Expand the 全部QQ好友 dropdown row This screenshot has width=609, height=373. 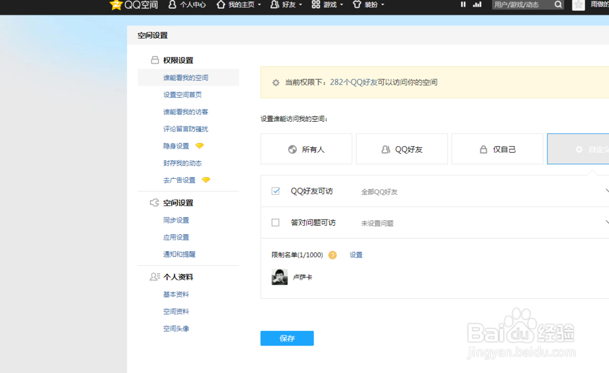point(435,191)
